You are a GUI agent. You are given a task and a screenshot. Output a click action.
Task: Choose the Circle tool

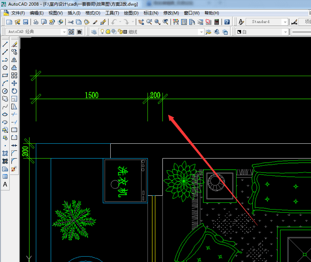pyautogui.click(x=5, y=91)
